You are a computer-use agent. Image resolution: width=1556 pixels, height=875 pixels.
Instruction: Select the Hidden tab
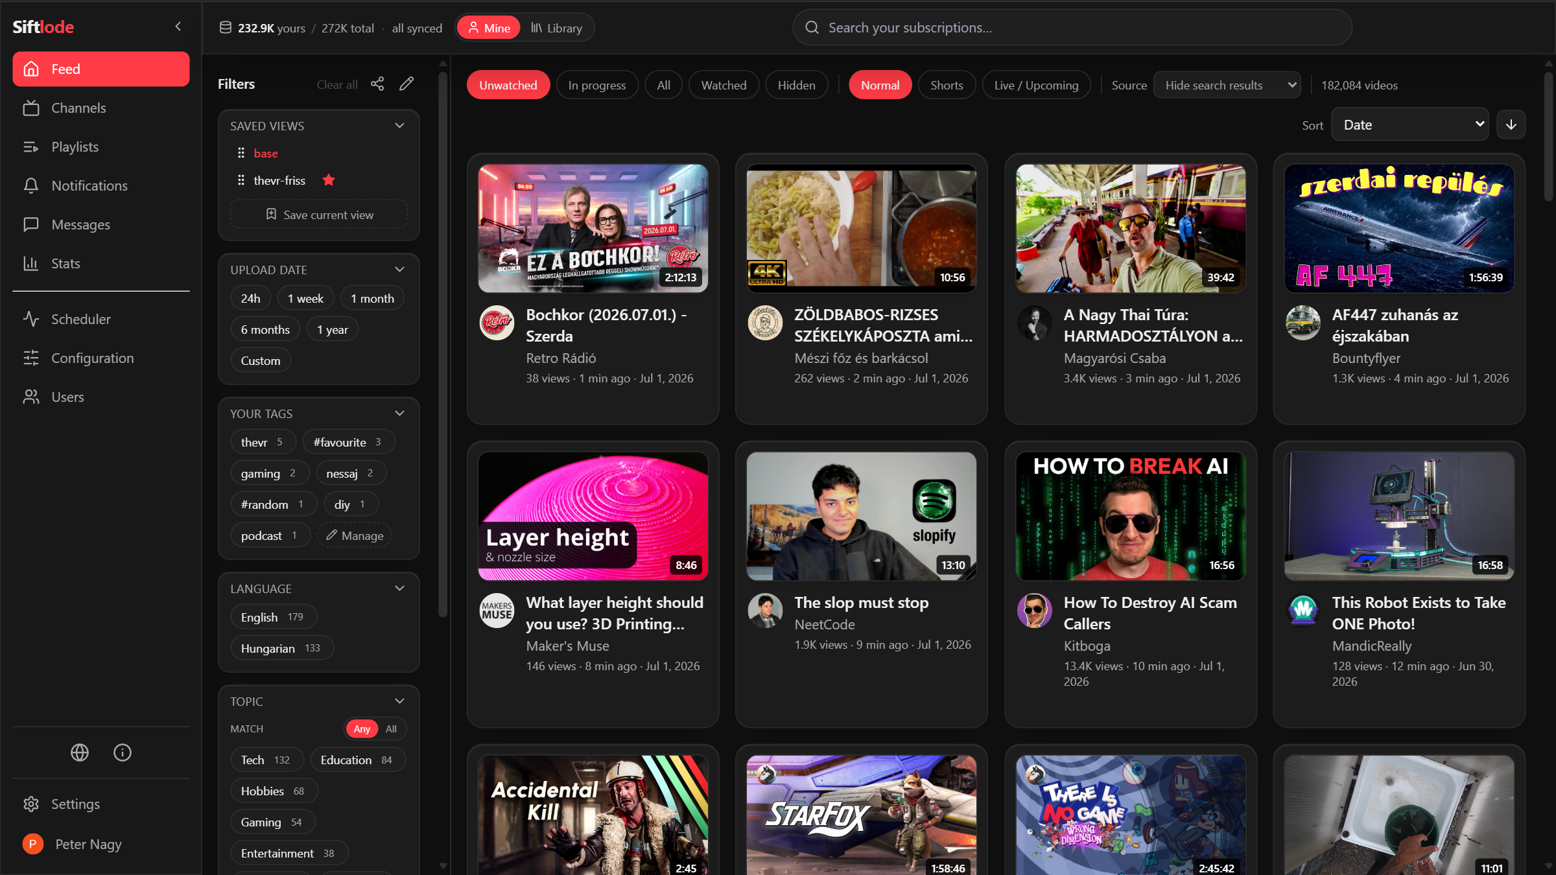(796, 85)
